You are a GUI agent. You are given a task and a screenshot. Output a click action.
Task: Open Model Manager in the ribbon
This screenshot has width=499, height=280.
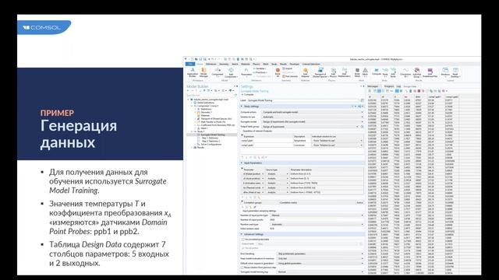click(203, 72)
